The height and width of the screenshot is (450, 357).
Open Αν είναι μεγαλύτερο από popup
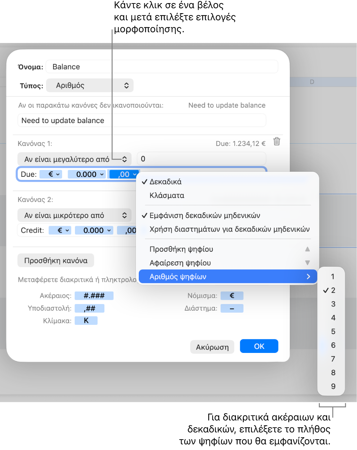[75, 159]
